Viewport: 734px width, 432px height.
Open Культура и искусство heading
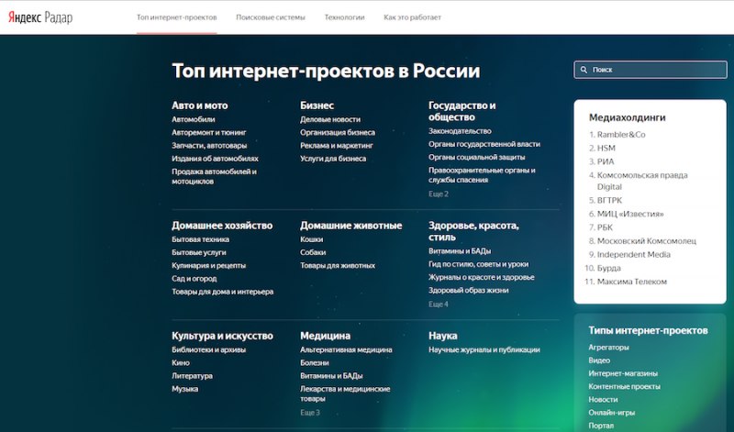[222, 336]
